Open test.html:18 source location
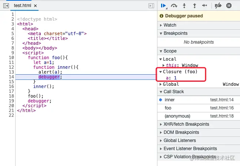 pos(222,116)
